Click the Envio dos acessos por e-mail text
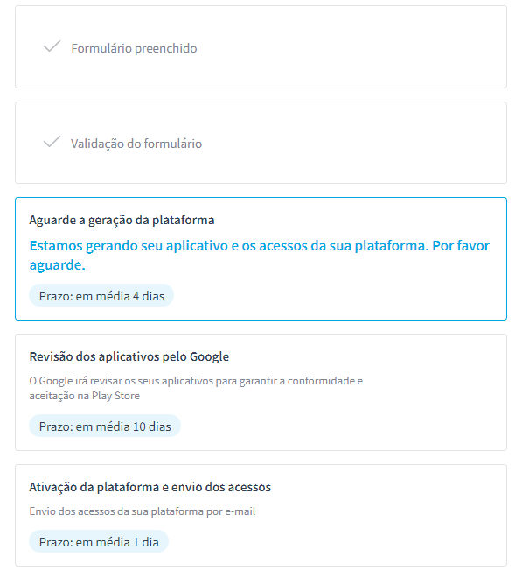The image size is (515, 578). tap(143, 511)
